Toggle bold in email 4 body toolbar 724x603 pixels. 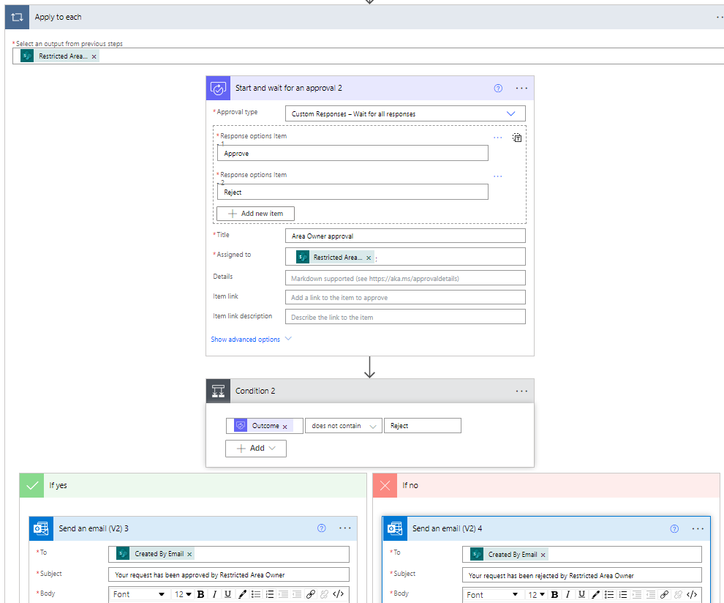coord(554,595)
